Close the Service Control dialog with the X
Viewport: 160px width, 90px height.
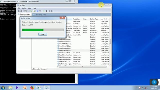(62, 18)
